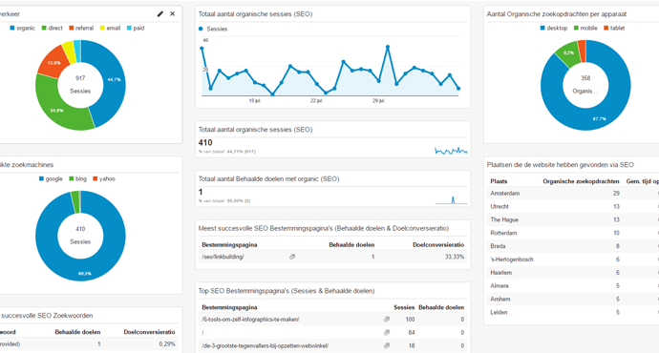
Task: Click the peak data point on the sessions line chart
Action: coord(388,47)
